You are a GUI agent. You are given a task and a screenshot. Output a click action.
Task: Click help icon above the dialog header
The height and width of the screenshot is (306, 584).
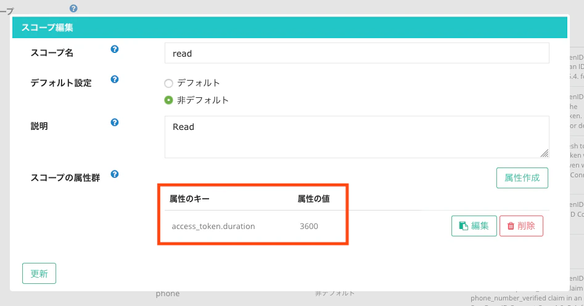(x=73, y=8)
